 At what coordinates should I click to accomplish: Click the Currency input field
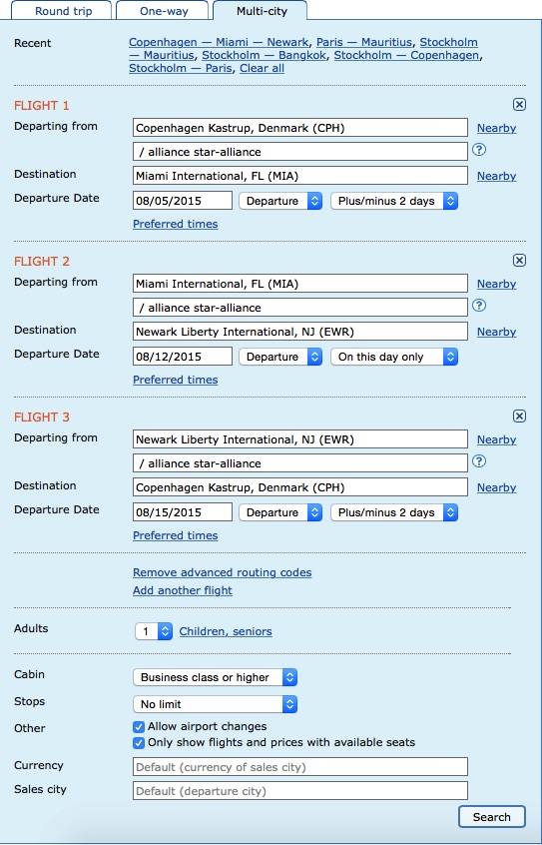[300, 767]
